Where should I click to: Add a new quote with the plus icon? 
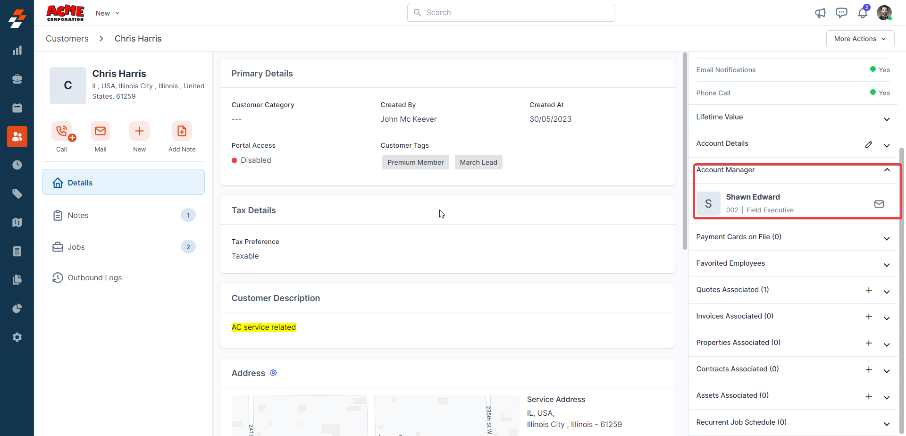pyautogui.click(x=868, y=290)
